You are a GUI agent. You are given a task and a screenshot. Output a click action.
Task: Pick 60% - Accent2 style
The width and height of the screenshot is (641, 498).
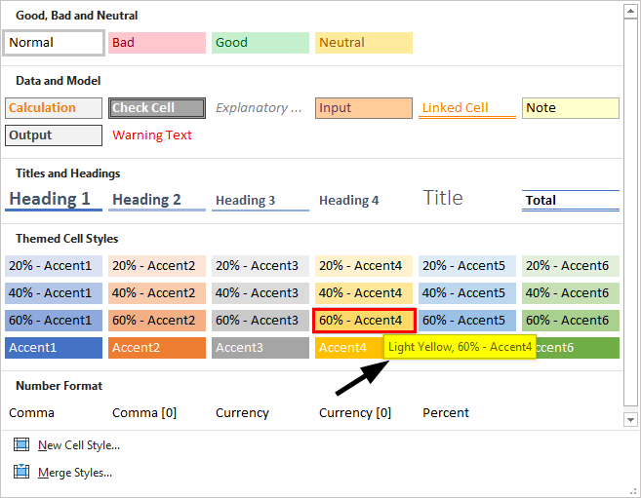click(157, 321)
